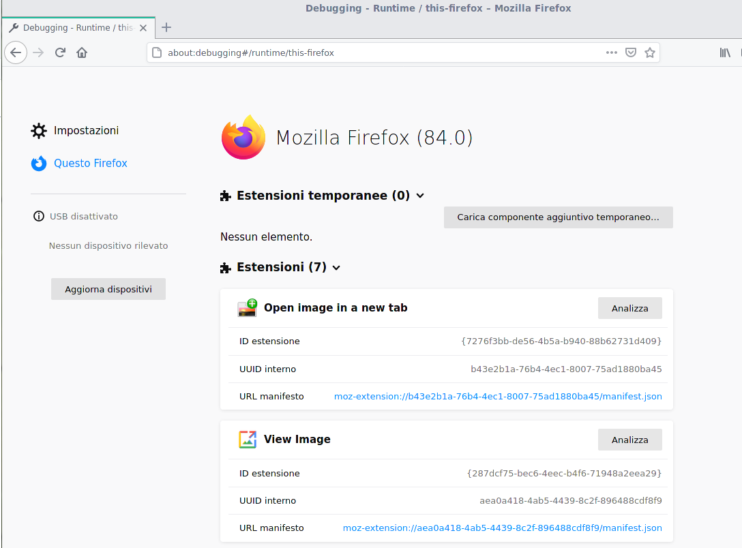Image resolution: width=742 pixels, height=548 pixels.
Task: Click the Estensioni temporanee (0) heading text
Action: click(323, 195)
